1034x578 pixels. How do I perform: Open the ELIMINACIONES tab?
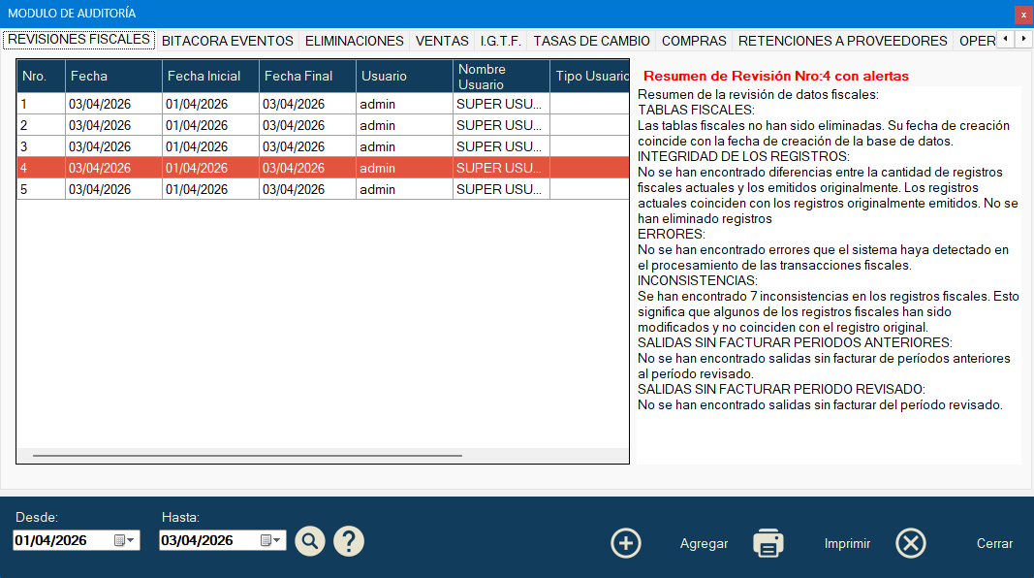[354, 41]
